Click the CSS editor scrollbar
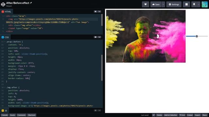The width and height of the screenshot is (209, 117). (102, 68)
